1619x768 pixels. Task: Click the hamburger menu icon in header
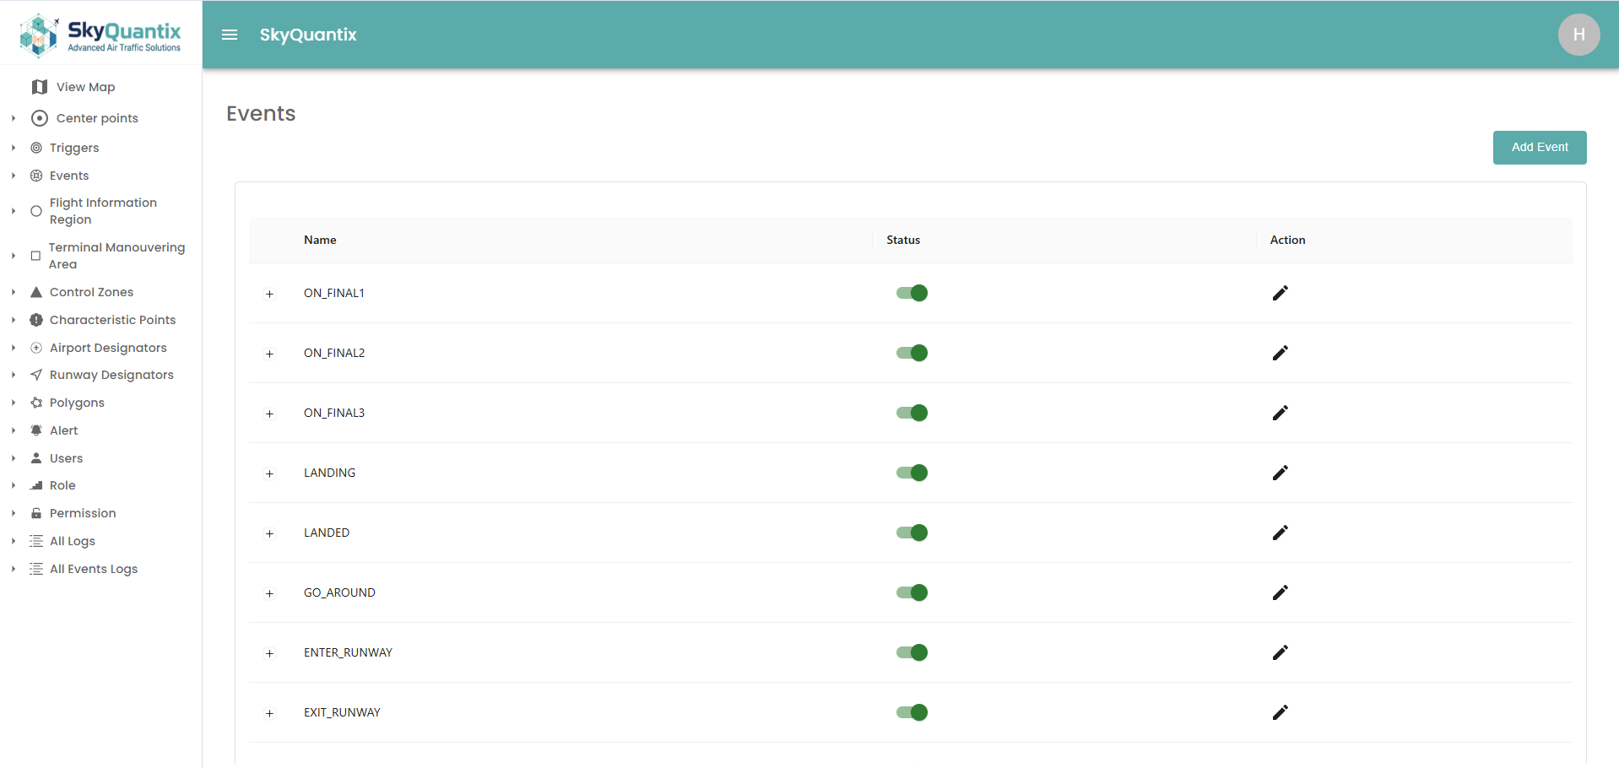pos(229,35)
